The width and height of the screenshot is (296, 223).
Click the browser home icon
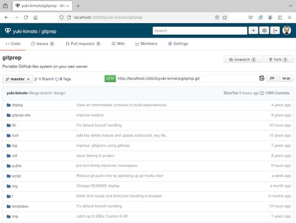click(x=36, y=18)
